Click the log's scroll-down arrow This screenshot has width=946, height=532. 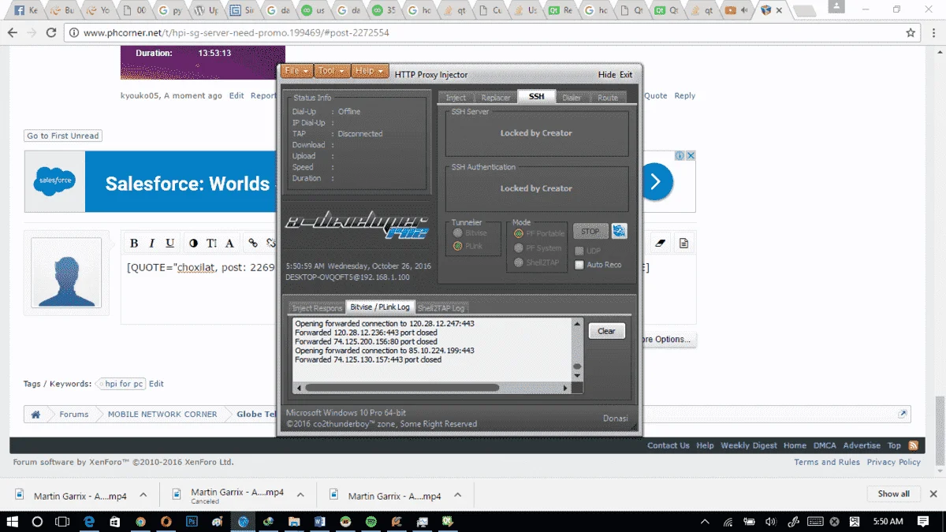tap(577, 376)
